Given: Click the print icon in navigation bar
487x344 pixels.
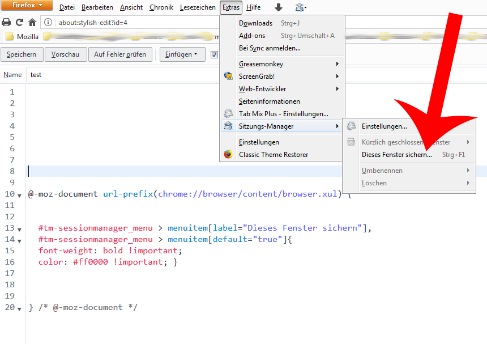Looking at the screenshot, I should pyautogui.click(x=6, y=23).
